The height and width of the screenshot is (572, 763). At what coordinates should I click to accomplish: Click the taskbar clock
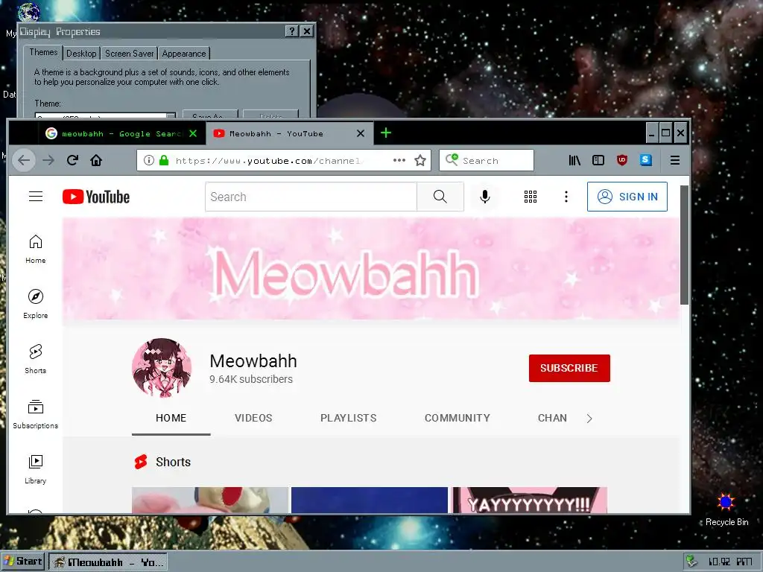pos(730,562)
